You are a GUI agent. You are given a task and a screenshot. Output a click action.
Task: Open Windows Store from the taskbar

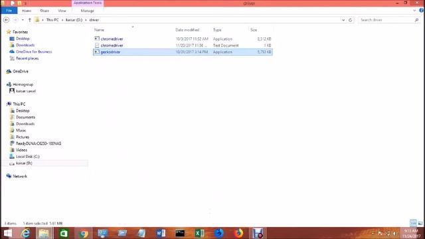64,233
